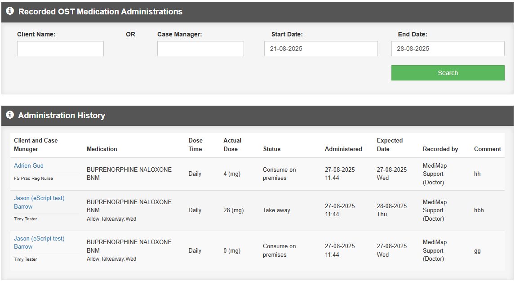Screen dimensions: 515x281
Task: Open client Adrien Guo's profile link
Action: point(29,166)
